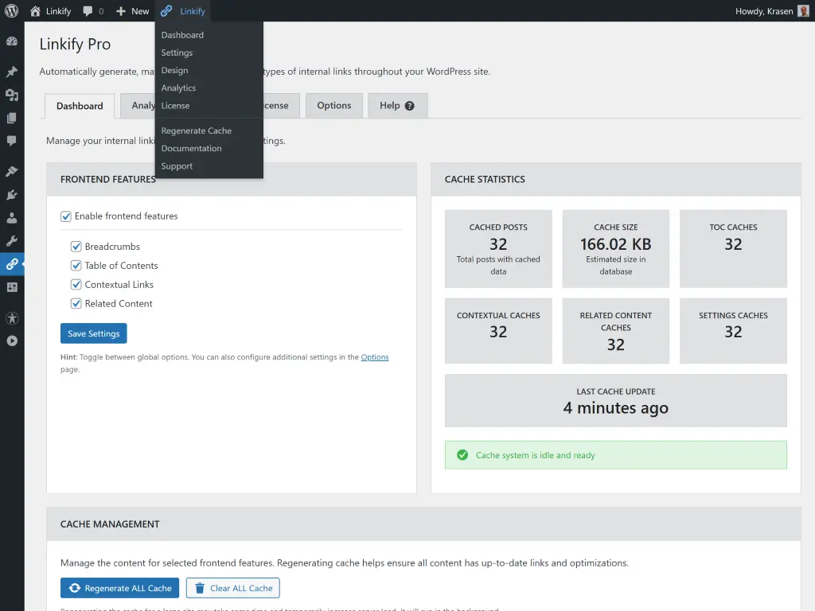Select Analytics in the Linkify dropdown

(178, 88)
